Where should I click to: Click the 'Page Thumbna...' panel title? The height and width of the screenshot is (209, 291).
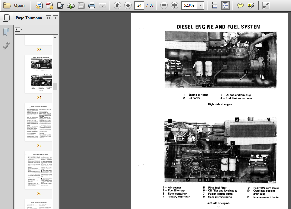click(30, 18)
